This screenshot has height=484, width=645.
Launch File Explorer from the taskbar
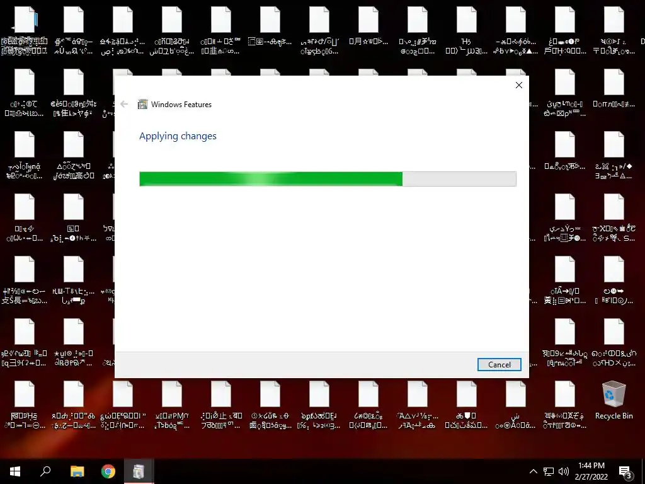[x=77, y=471]
